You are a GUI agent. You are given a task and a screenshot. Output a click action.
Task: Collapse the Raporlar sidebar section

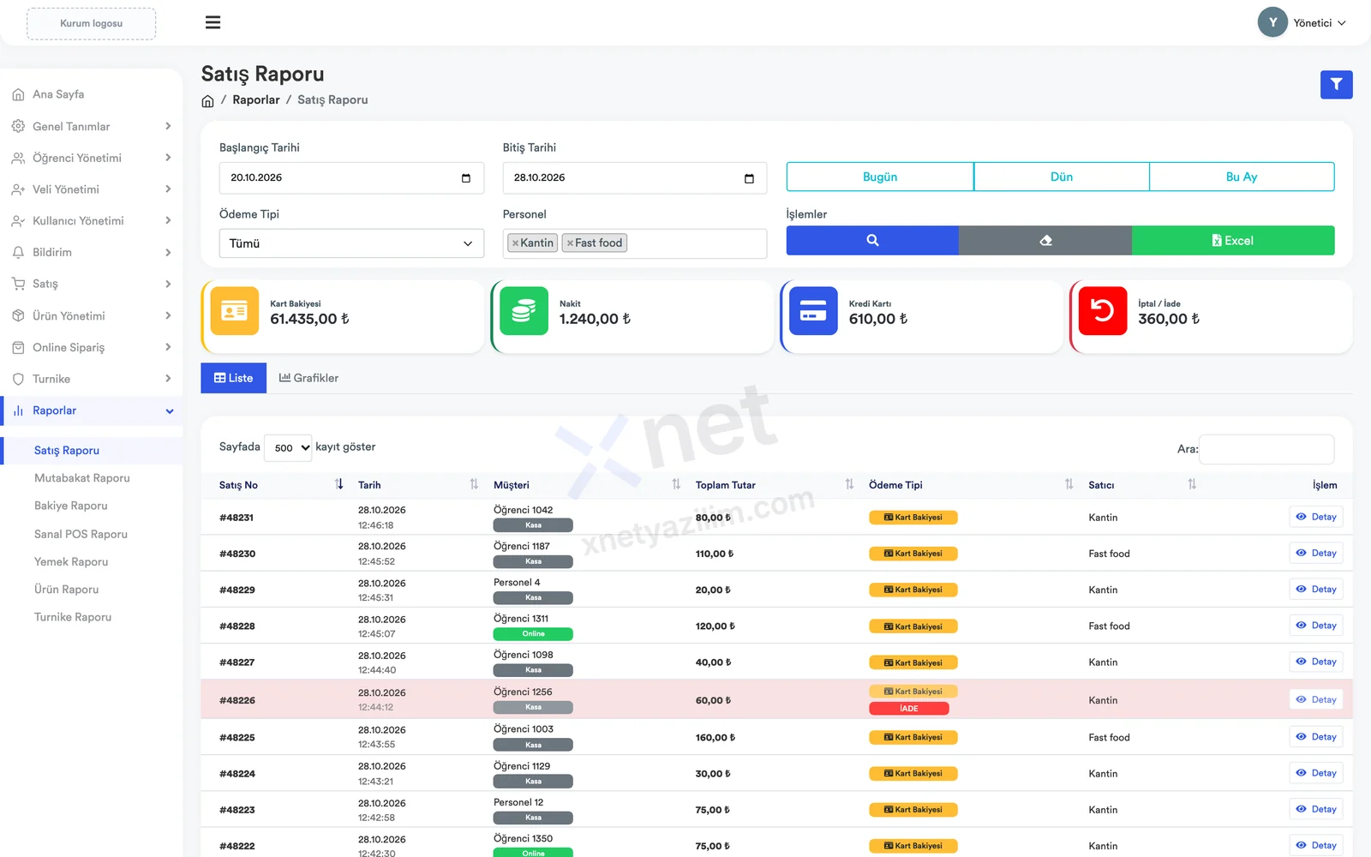point(91,411)
